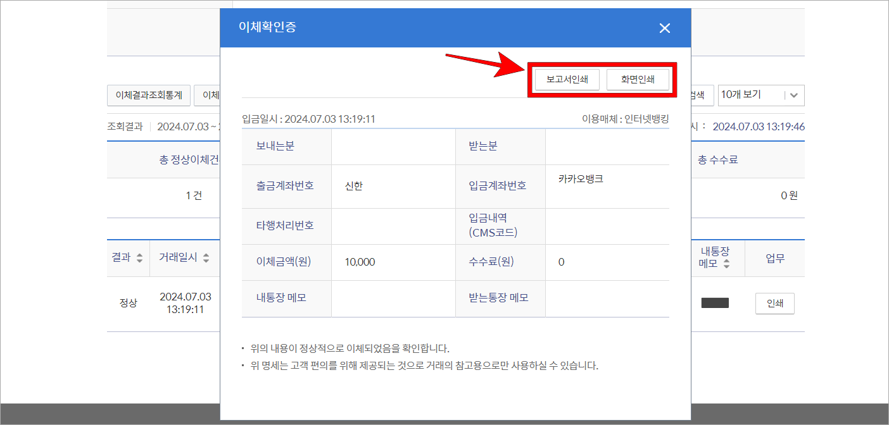Screen dimensions: 889x425
Task: Select the 정상 status cell in the results table
Action: coord(127,303)
